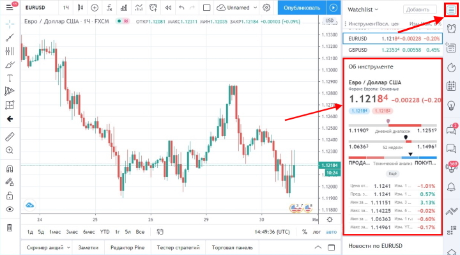Screen dimensions: 460x255
Task: Toggle lock all drawing tools
Action: (x=10, y=196)
